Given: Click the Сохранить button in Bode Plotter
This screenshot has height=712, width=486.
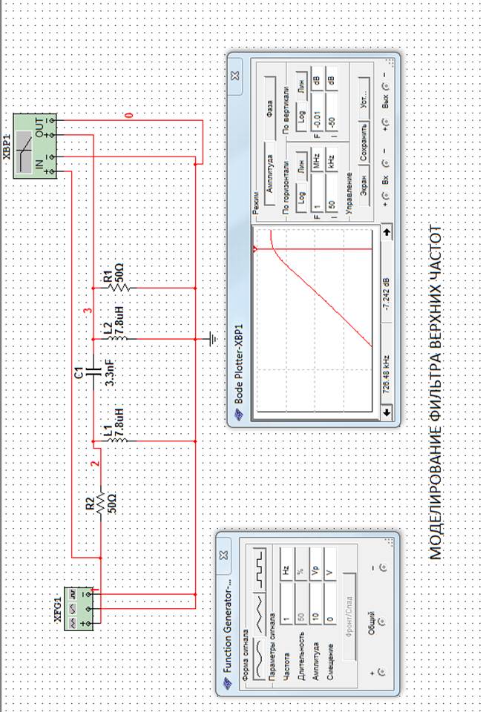Looking at the screenshot, I should 364,141.
